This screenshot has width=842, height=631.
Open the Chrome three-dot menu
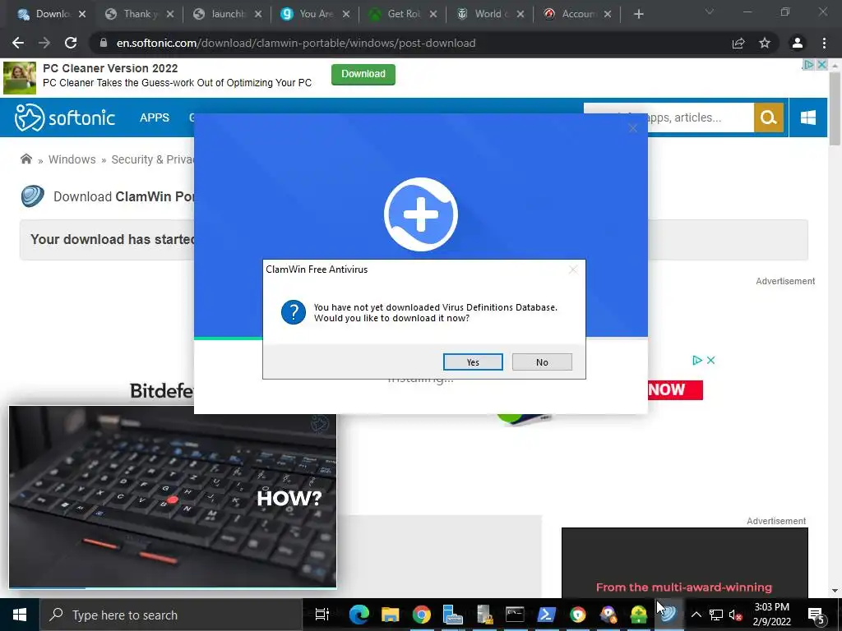(824, 43)
